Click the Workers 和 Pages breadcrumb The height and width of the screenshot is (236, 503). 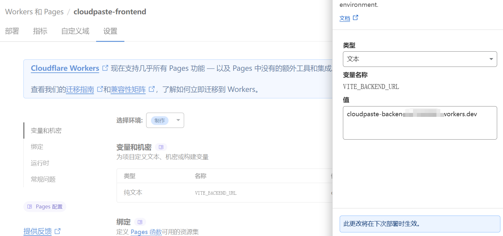click(x=34, y=12)
